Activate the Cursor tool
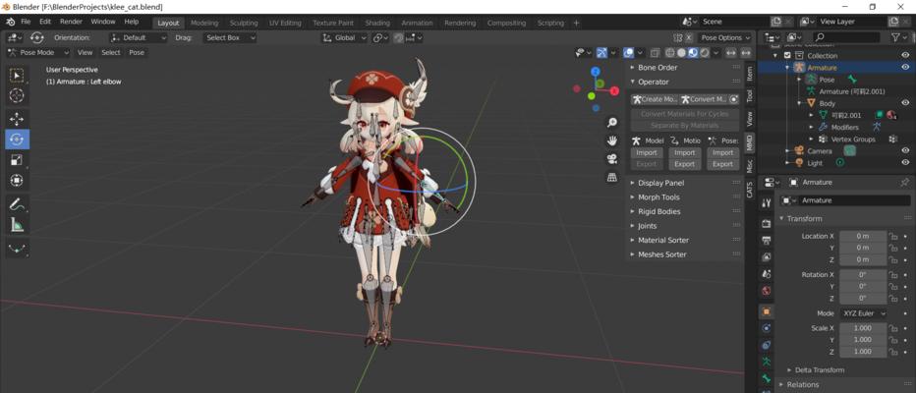The height and width of the screenshot is (393, 916). pos(17,95)
